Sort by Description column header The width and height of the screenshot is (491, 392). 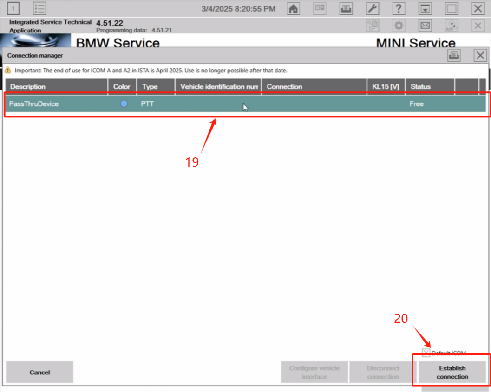click(x=56, y=87)
